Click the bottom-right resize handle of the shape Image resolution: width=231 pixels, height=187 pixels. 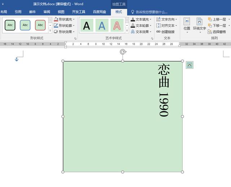pos(182,172)
